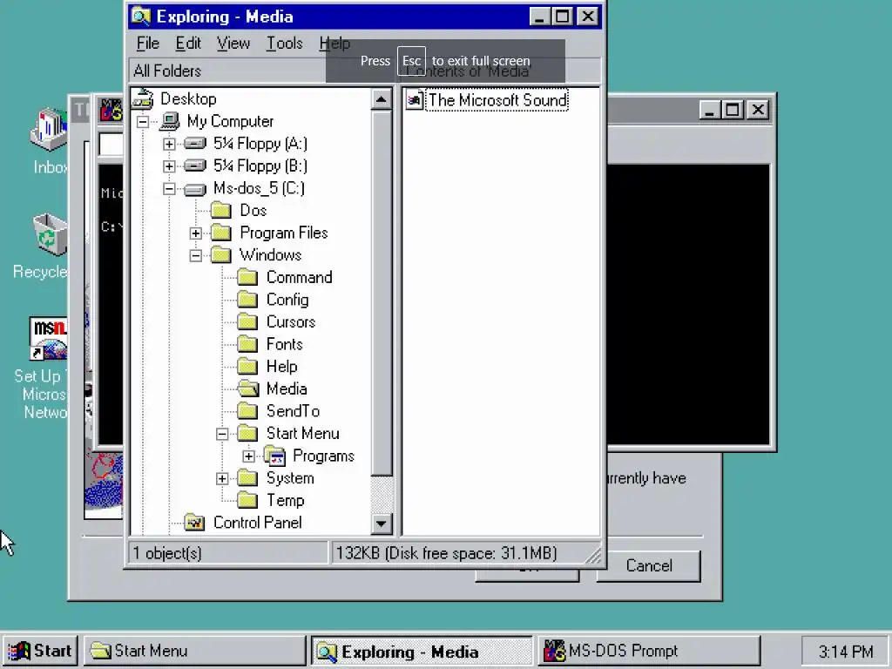Switch to Start Menu taskbar button

pyautogui.click(x=195, y=650)
